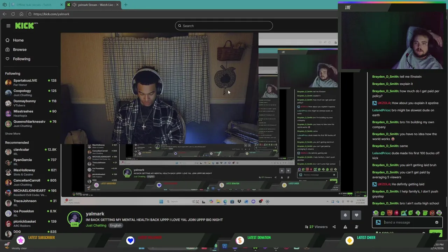Open the emoji picker in chat input
Viewport: 448px width, 252px height.
(437, 222)
